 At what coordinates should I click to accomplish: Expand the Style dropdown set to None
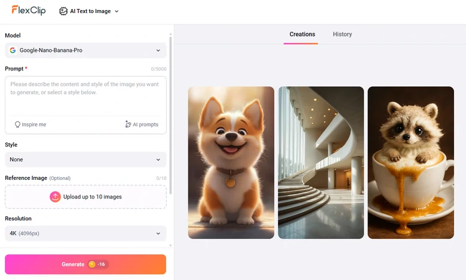[x=85, y=160]
